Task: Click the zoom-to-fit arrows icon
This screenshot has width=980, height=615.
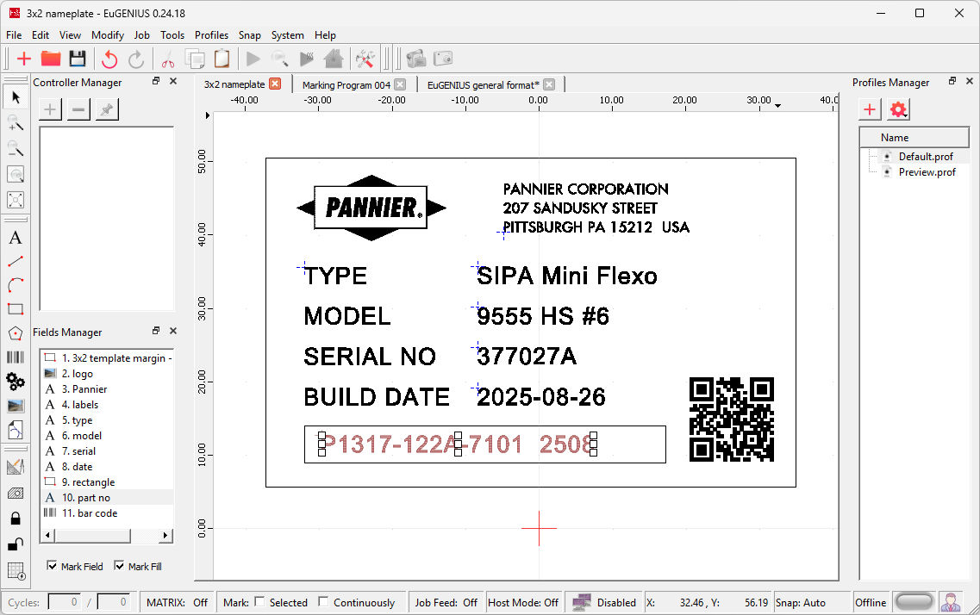Action: click(x=16, y=200)
